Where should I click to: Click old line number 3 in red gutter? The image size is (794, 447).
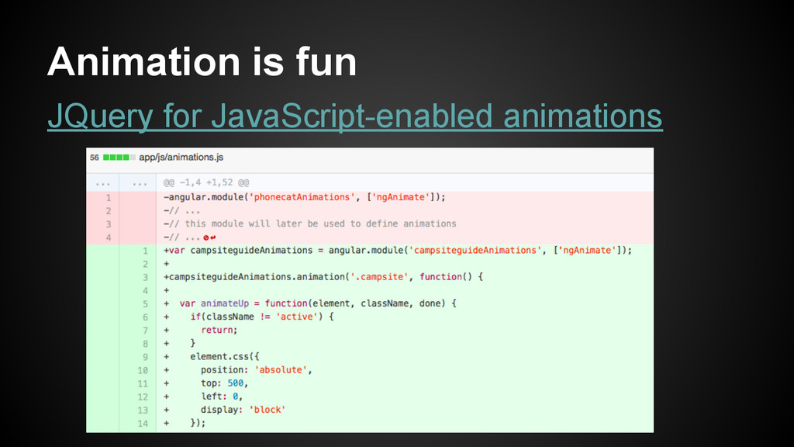click(x=109, y=224)
